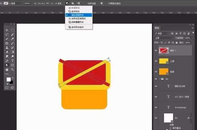The width and height of the screenshot is (197, 130).
Task: Click the lock-all icon in Layers panel
Action: click(x=177, y=43)
